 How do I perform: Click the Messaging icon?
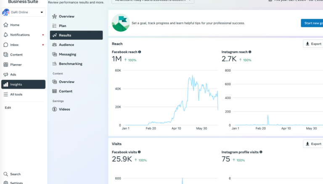tap(55, 54)
